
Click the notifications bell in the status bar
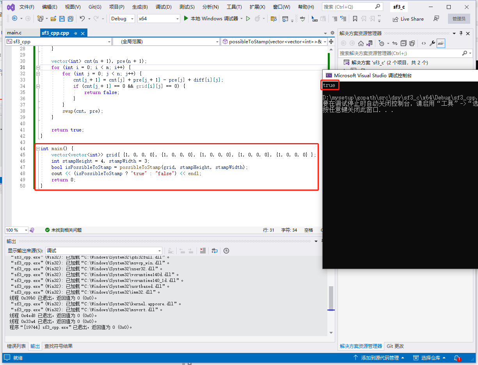(x=457, y=358)
